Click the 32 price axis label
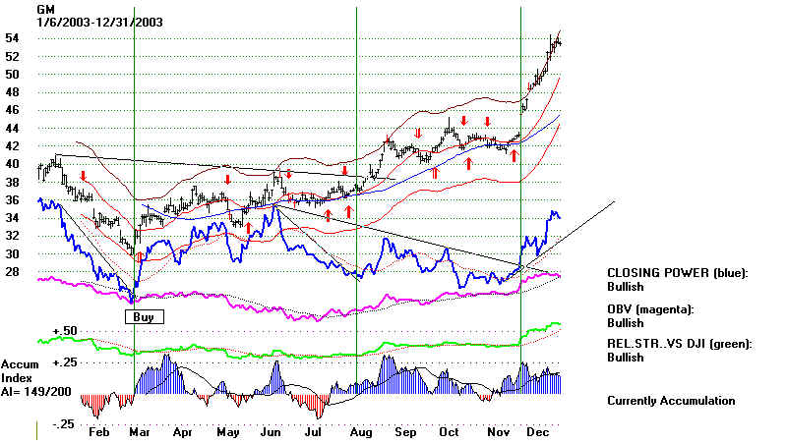787x444 pixels. pos(12,236)
